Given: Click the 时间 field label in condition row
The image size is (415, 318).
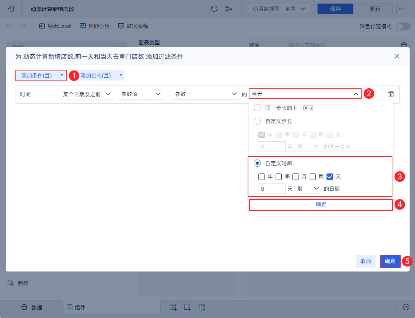Looking at the screenshot, I should tap(25, 94).
